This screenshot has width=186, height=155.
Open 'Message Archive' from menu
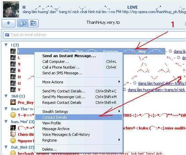coord(78,129)
